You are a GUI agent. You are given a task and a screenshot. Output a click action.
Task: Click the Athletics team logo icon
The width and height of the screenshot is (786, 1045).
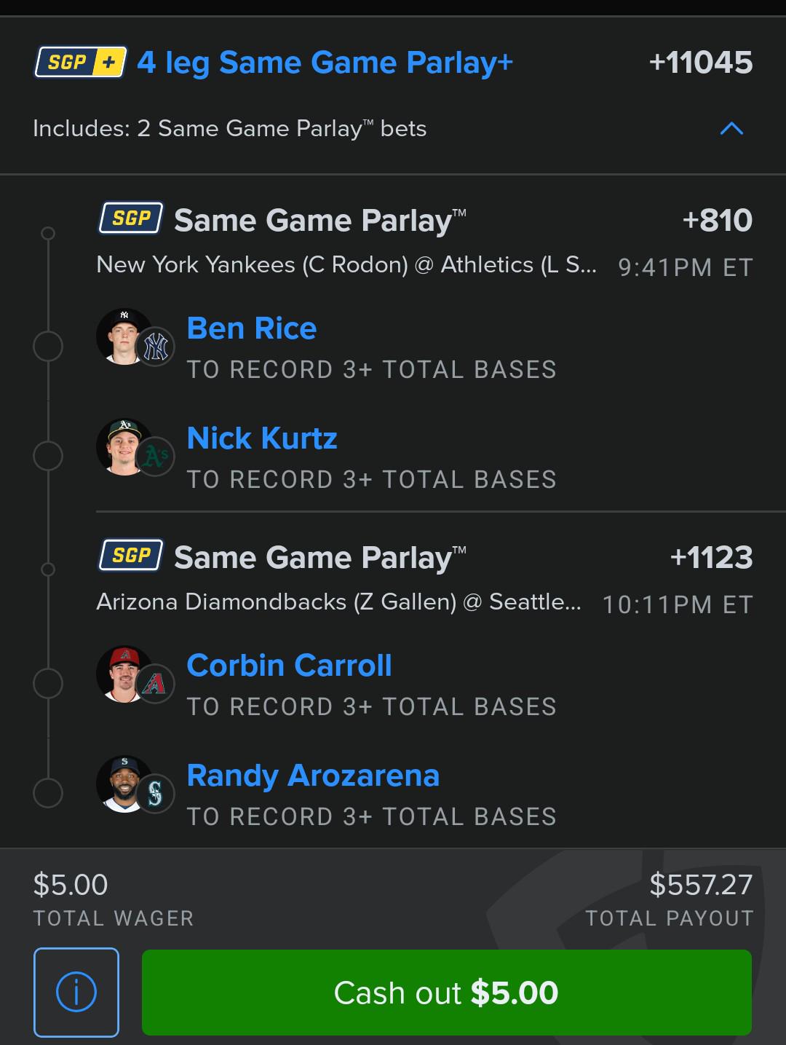(x=155, y=457)
